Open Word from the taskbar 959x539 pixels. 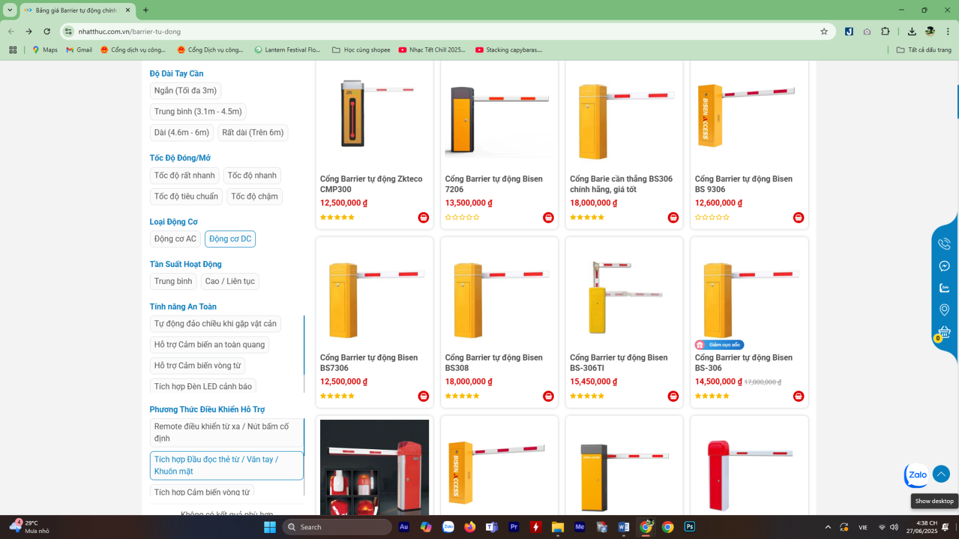623,527
